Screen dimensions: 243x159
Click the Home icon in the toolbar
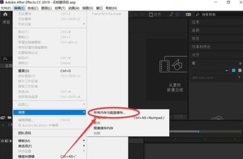[5, 15]
